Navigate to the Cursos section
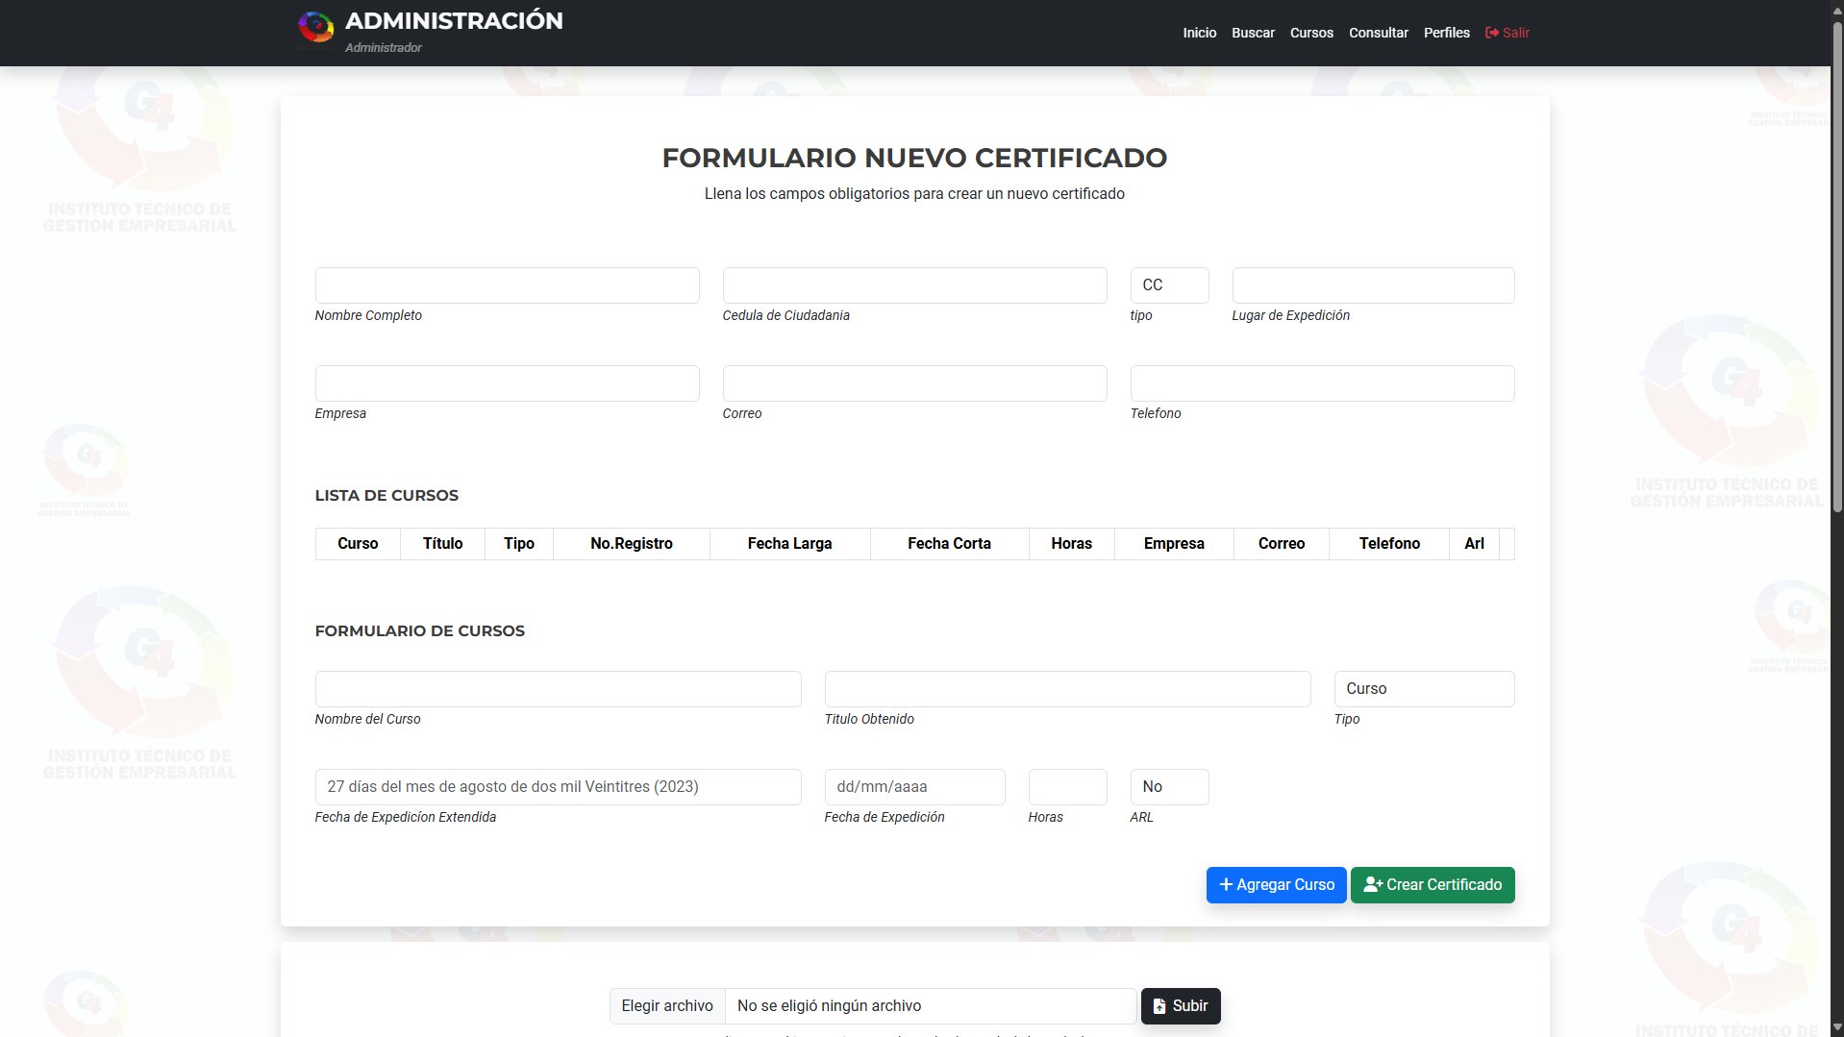Screen dimensions: 1844x1037 click(x=1310, y=32)
